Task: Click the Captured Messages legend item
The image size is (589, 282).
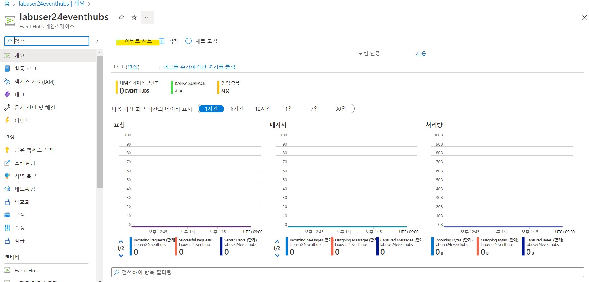Action: 399,247
